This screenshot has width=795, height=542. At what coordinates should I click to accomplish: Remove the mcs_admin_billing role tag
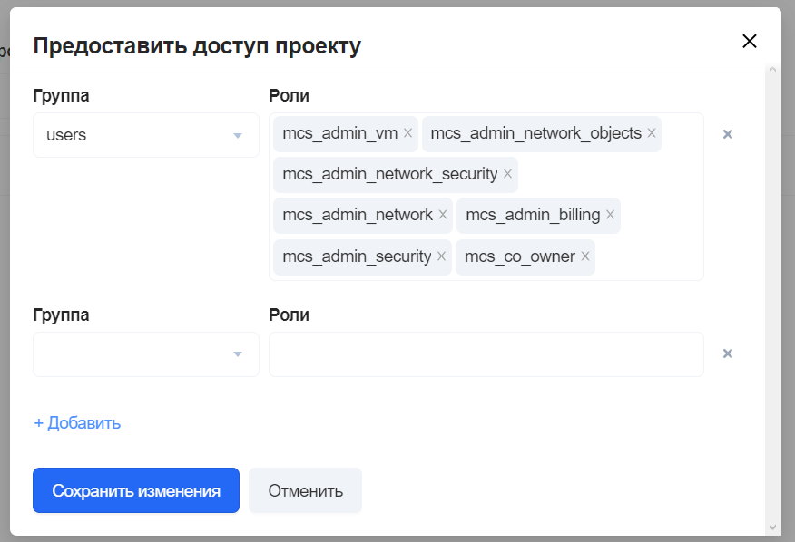[611, 215]
